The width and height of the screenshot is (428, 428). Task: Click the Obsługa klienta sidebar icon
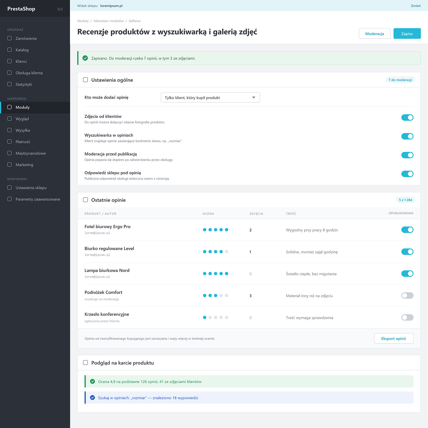click(x=9, y=73)
